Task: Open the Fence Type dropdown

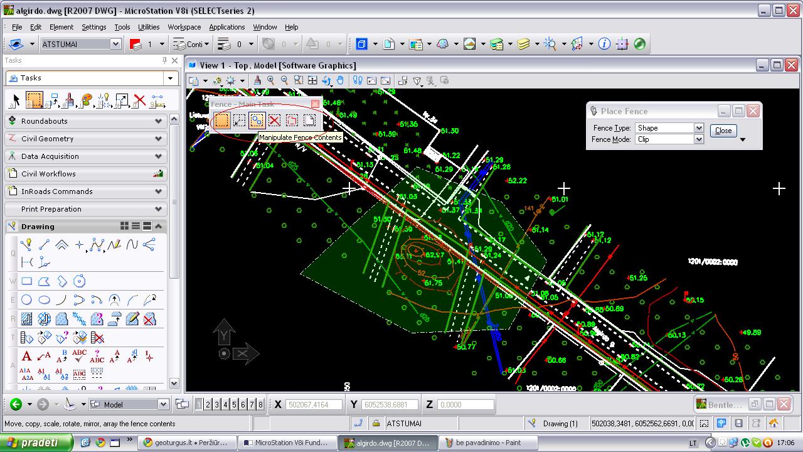Action: (x=669, y=127)
